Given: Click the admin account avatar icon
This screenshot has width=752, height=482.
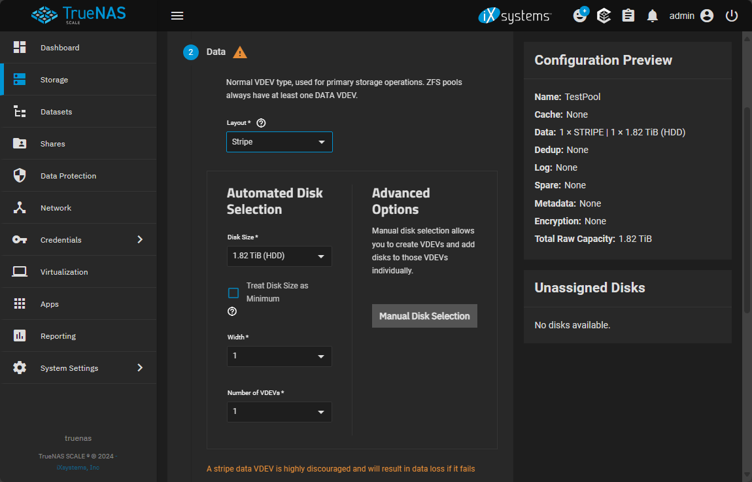Looking at the screenshot, I should pos(707,16).
